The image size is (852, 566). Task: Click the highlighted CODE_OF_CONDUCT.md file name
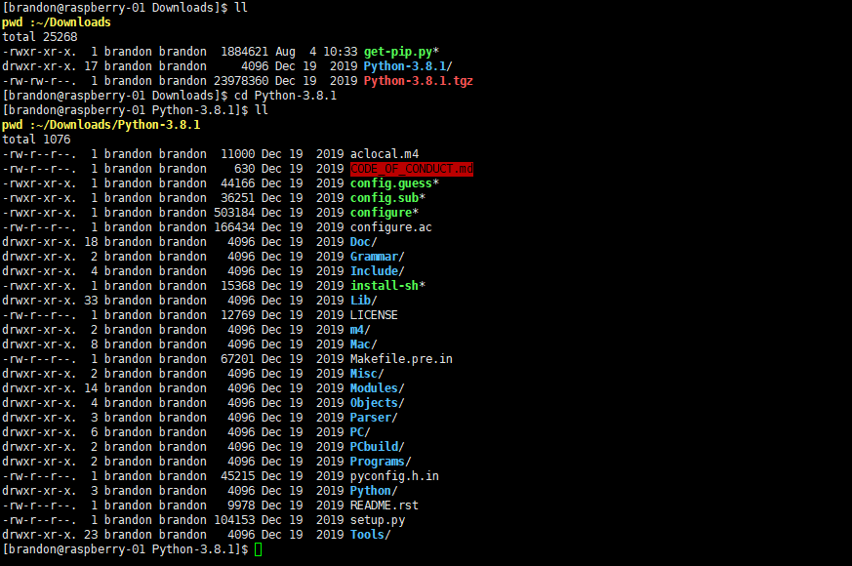coord(411,169)
